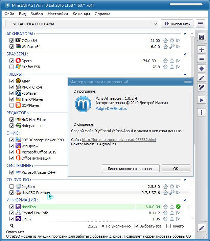This screenshot has height=241, width=210.
Task: Open the Справка menu
Action: (102, 14)
